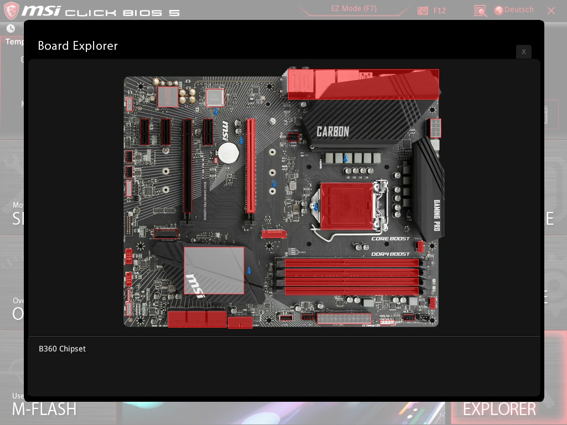The image size is (567, 425).
Task: Select the highlighted square chip right of the gold capacitors
Action: tap(215, 97)
